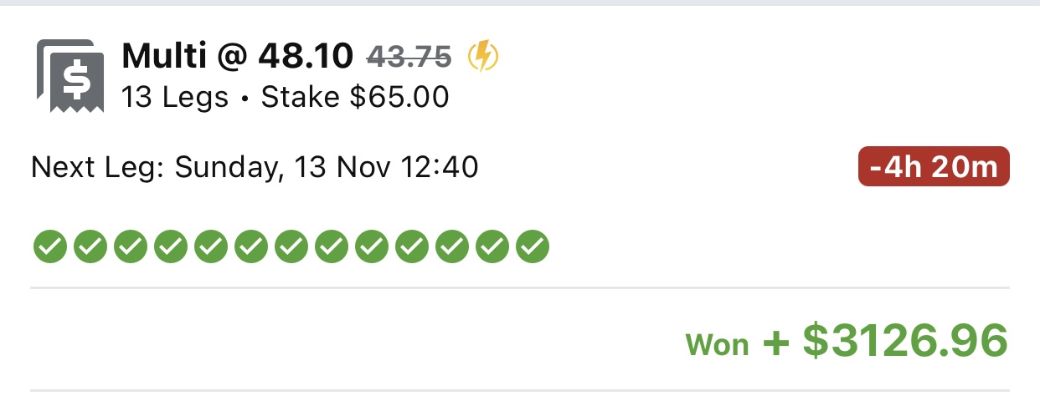This screenshot has width=1040, height=396.
Task: Select the eighth green leg checkmark
Action: [331, 246]
